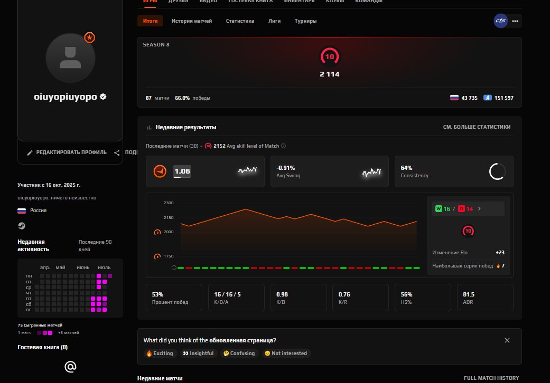550x383 pixels.
Task: Select Exciting feedback option
Action: click(x=160, y=353)
